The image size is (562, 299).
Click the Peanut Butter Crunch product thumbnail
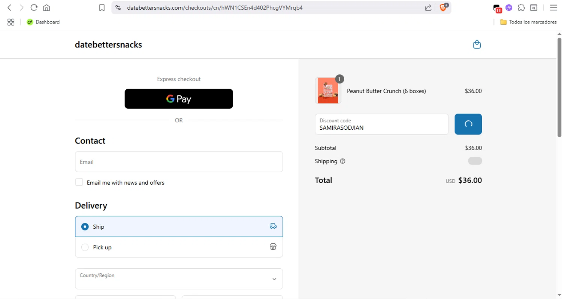pos(328,90)
